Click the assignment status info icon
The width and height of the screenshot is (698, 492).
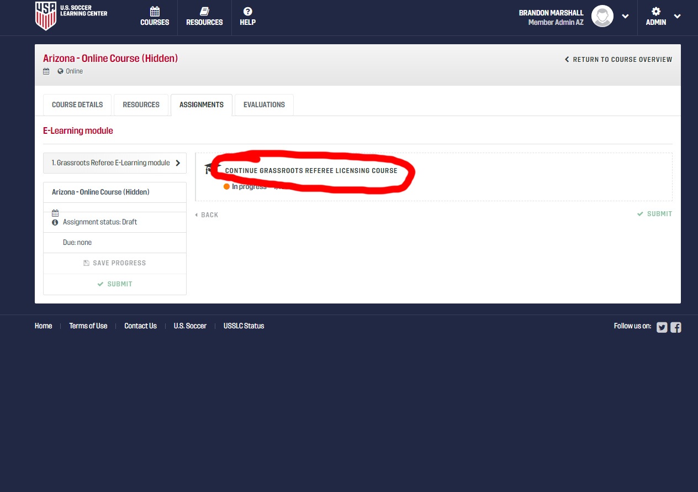[55, 222]
